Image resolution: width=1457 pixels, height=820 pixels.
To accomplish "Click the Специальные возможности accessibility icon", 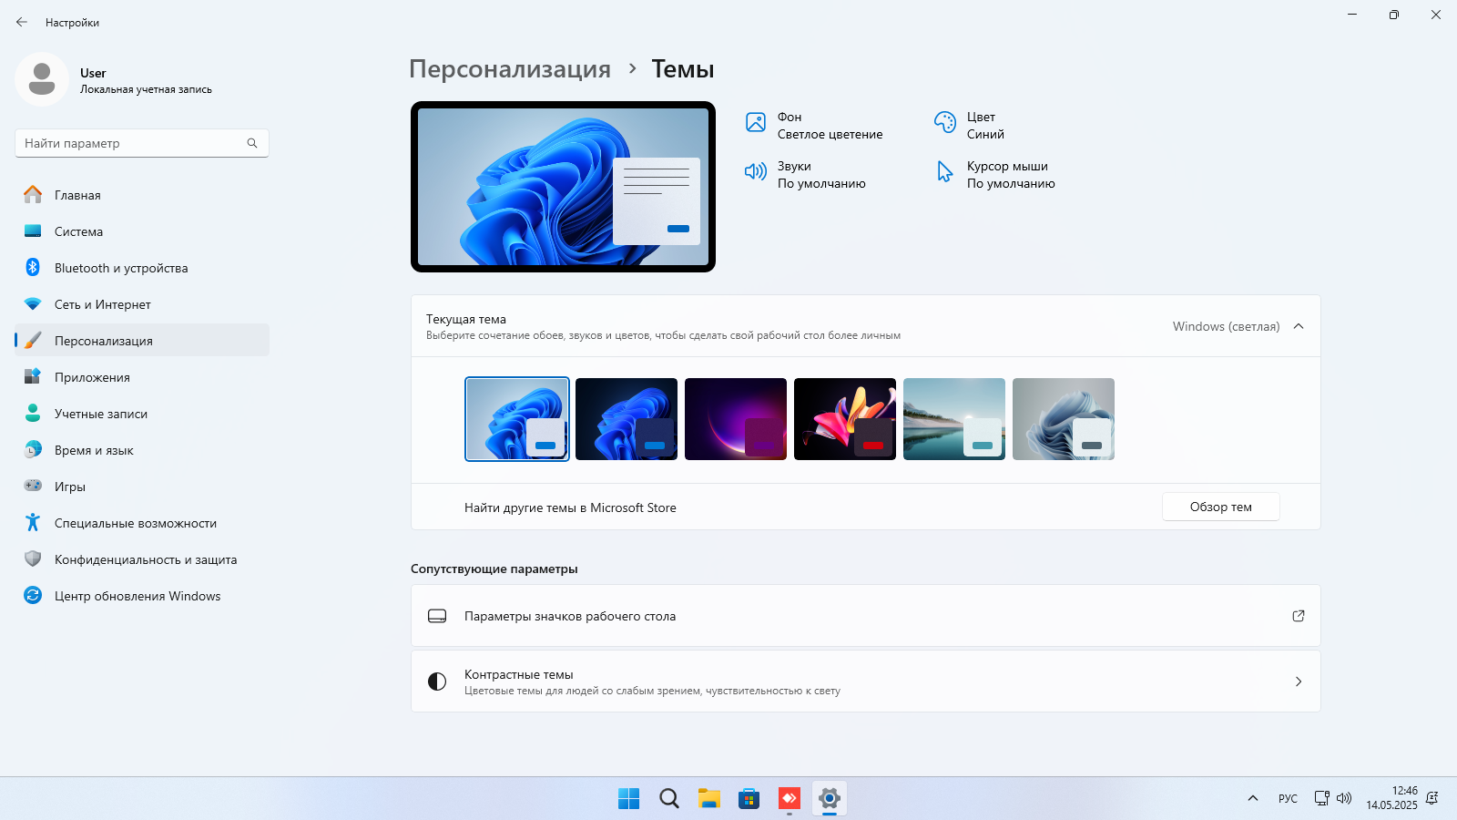I will click(33, 523).
